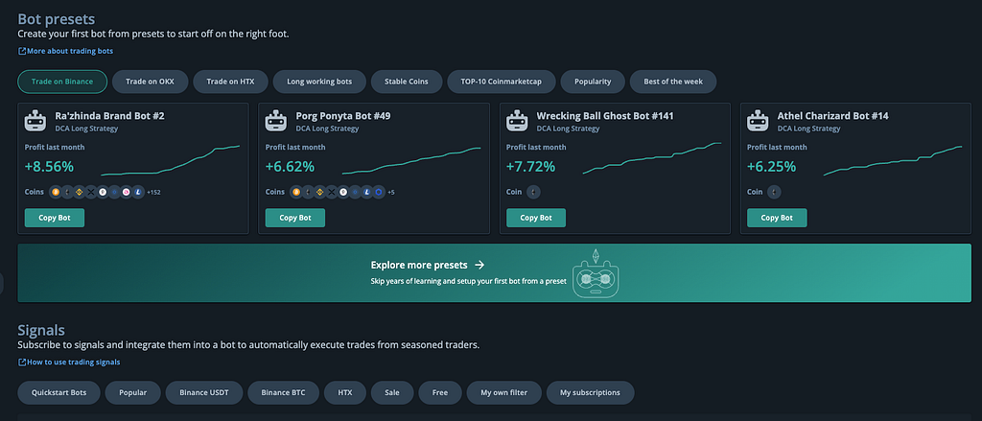This screenshot has height=421, width=982.
Task: Filter signals by Binance USDT
Action: click(204, 393)
